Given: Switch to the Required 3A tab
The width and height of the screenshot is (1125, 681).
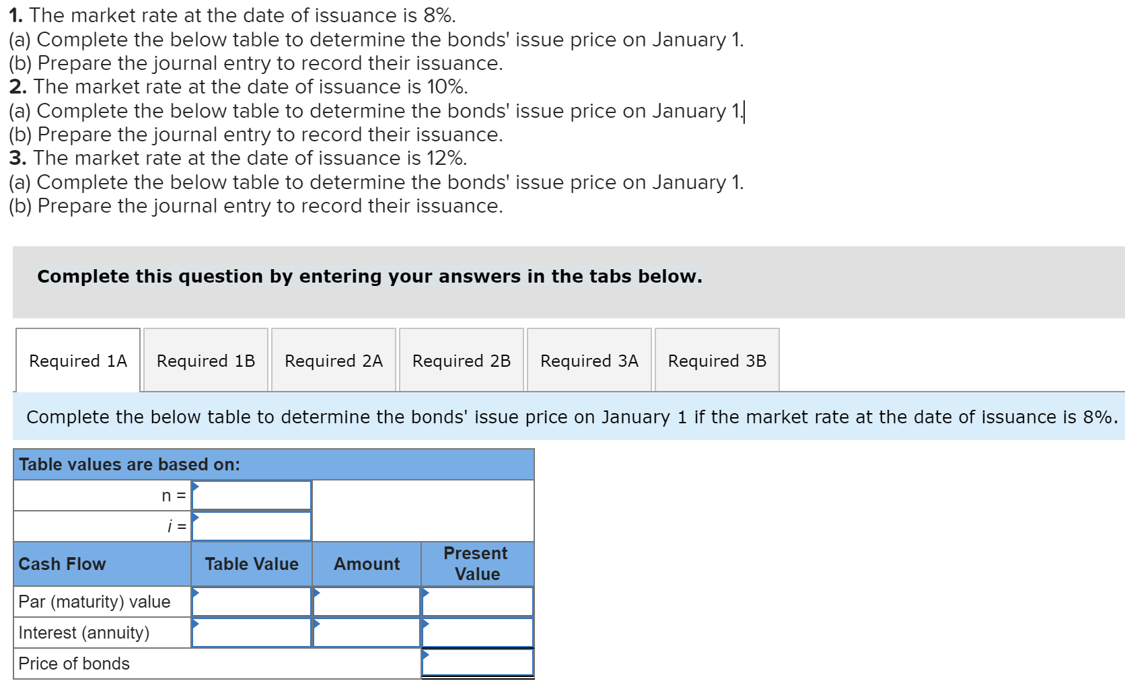Looking at the screenshot, I should coord(589,361).
